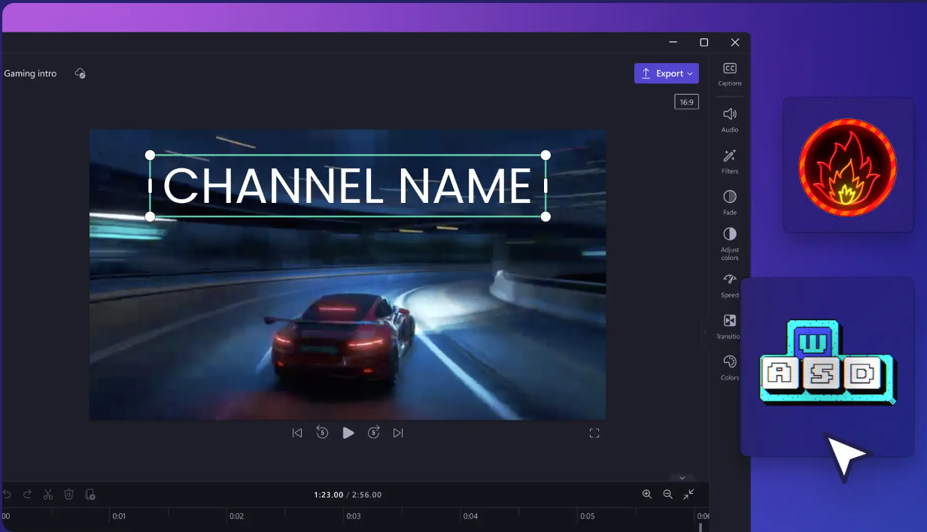The image size is (927, 532).
Task: Open the Audio settings panel
Action: click(729, 119)
